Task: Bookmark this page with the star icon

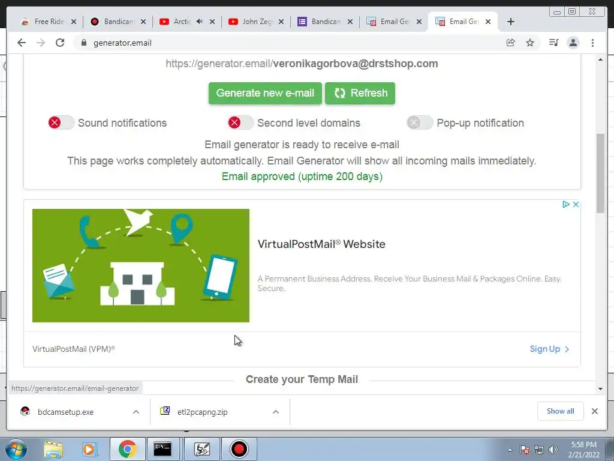Action: coord(530,43)
